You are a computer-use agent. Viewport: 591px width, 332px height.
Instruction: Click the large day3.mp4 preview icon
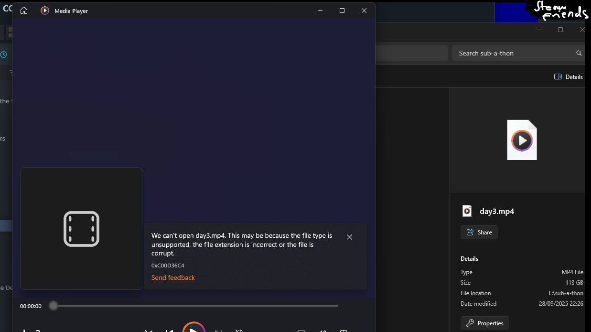click(522, 140)
